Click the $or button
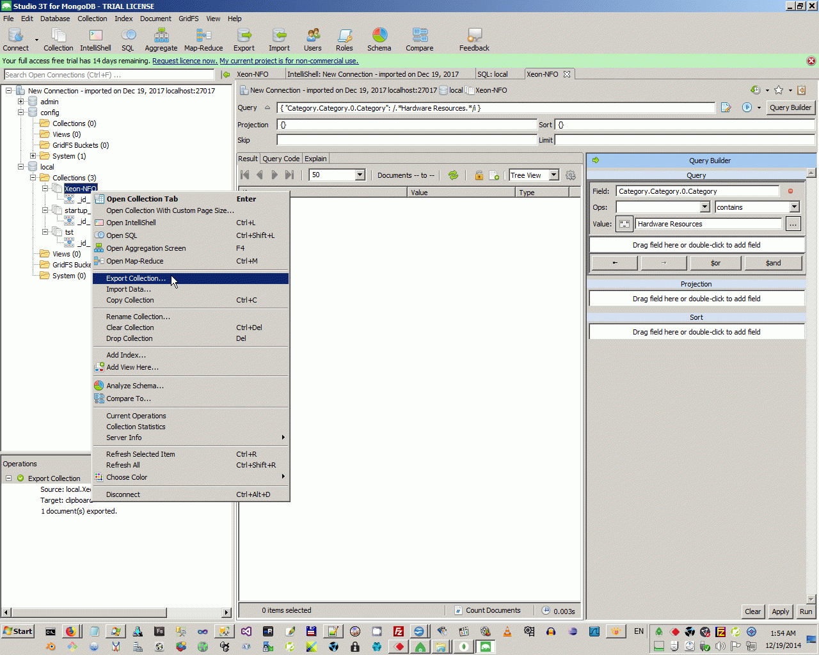819x655 pixels. 715,263
